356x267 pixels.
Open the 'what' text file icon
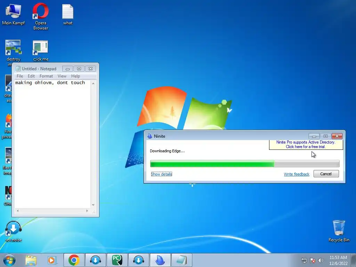pyautogui.click(x=68, y=14)
